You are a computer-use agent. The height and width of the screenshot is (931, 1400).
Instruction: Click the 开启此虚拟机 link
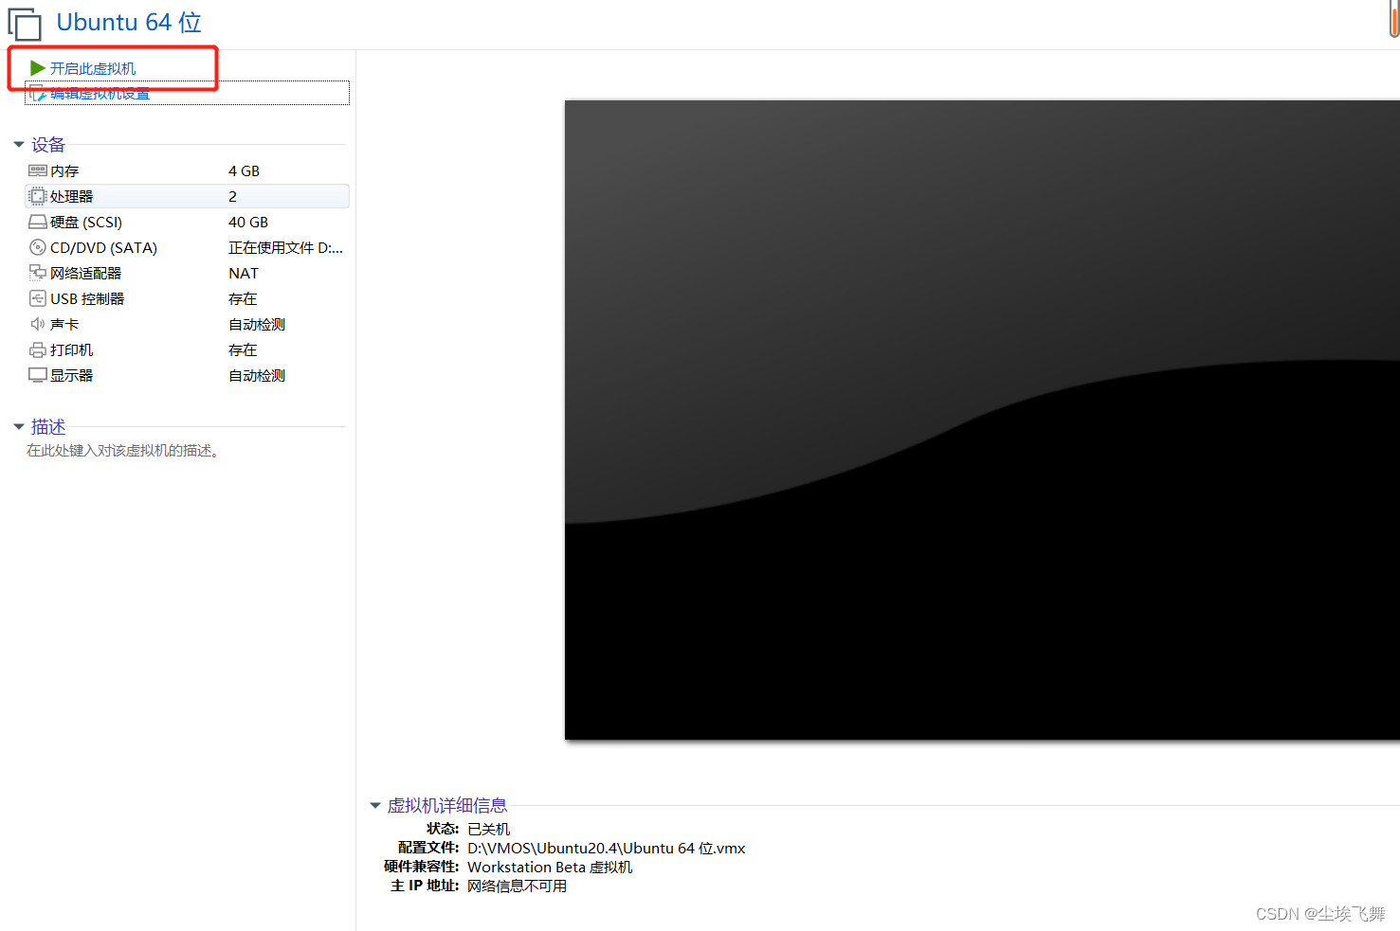[93, 68]
